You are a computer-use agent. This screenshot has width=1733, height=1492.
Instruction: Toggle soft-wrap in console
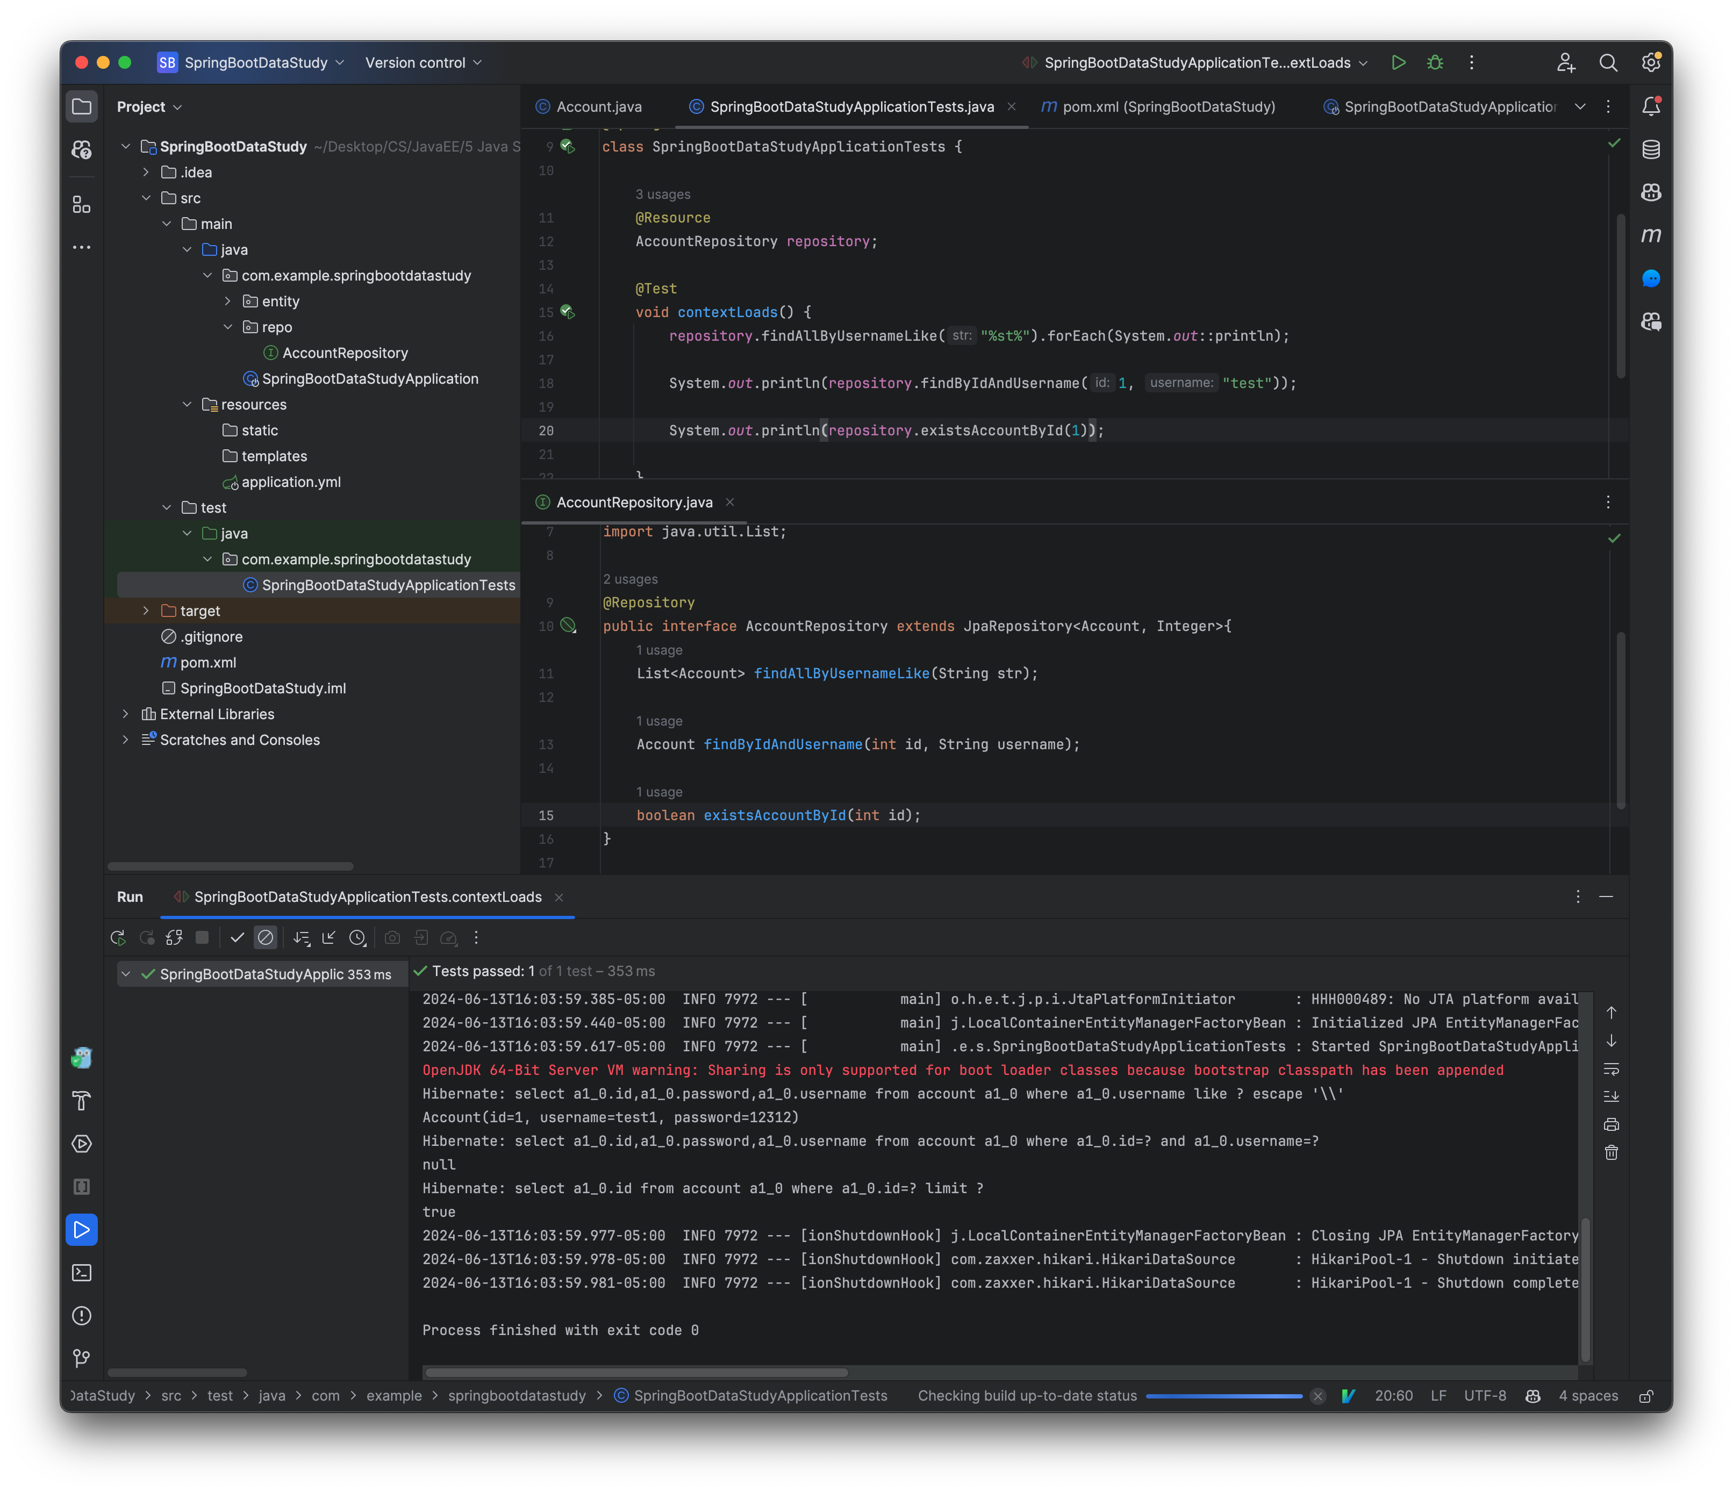pyautogui.click(x=1612, y=1069)
